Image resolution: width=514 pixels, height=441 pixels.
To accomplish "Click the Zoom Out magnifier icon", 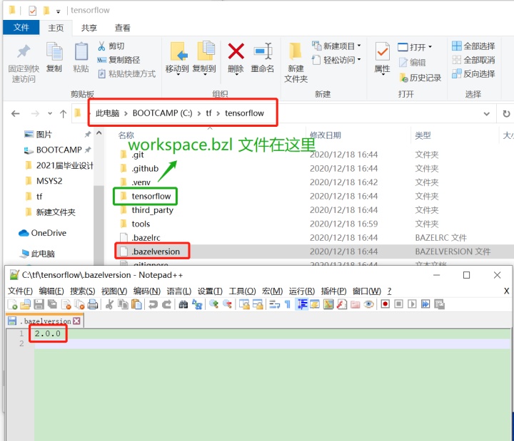I will pyautogui.click(x=227, y=305).
